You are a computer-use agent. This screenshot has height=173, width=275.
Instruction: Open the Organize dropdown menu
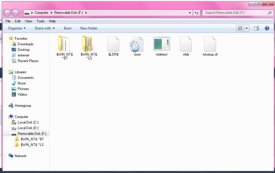[17, 28]
